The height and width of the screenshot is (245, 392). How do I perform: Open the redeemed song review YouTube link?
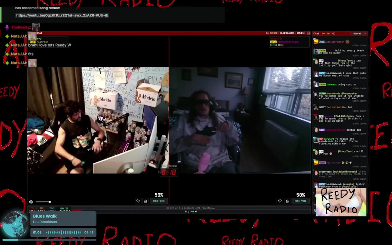point(62,15)
